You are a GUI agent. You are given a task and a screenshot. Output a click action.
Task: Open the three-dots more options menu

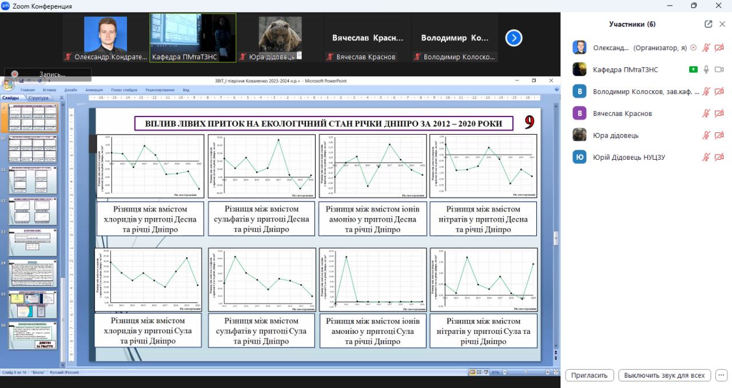click(x=722, y=375)
